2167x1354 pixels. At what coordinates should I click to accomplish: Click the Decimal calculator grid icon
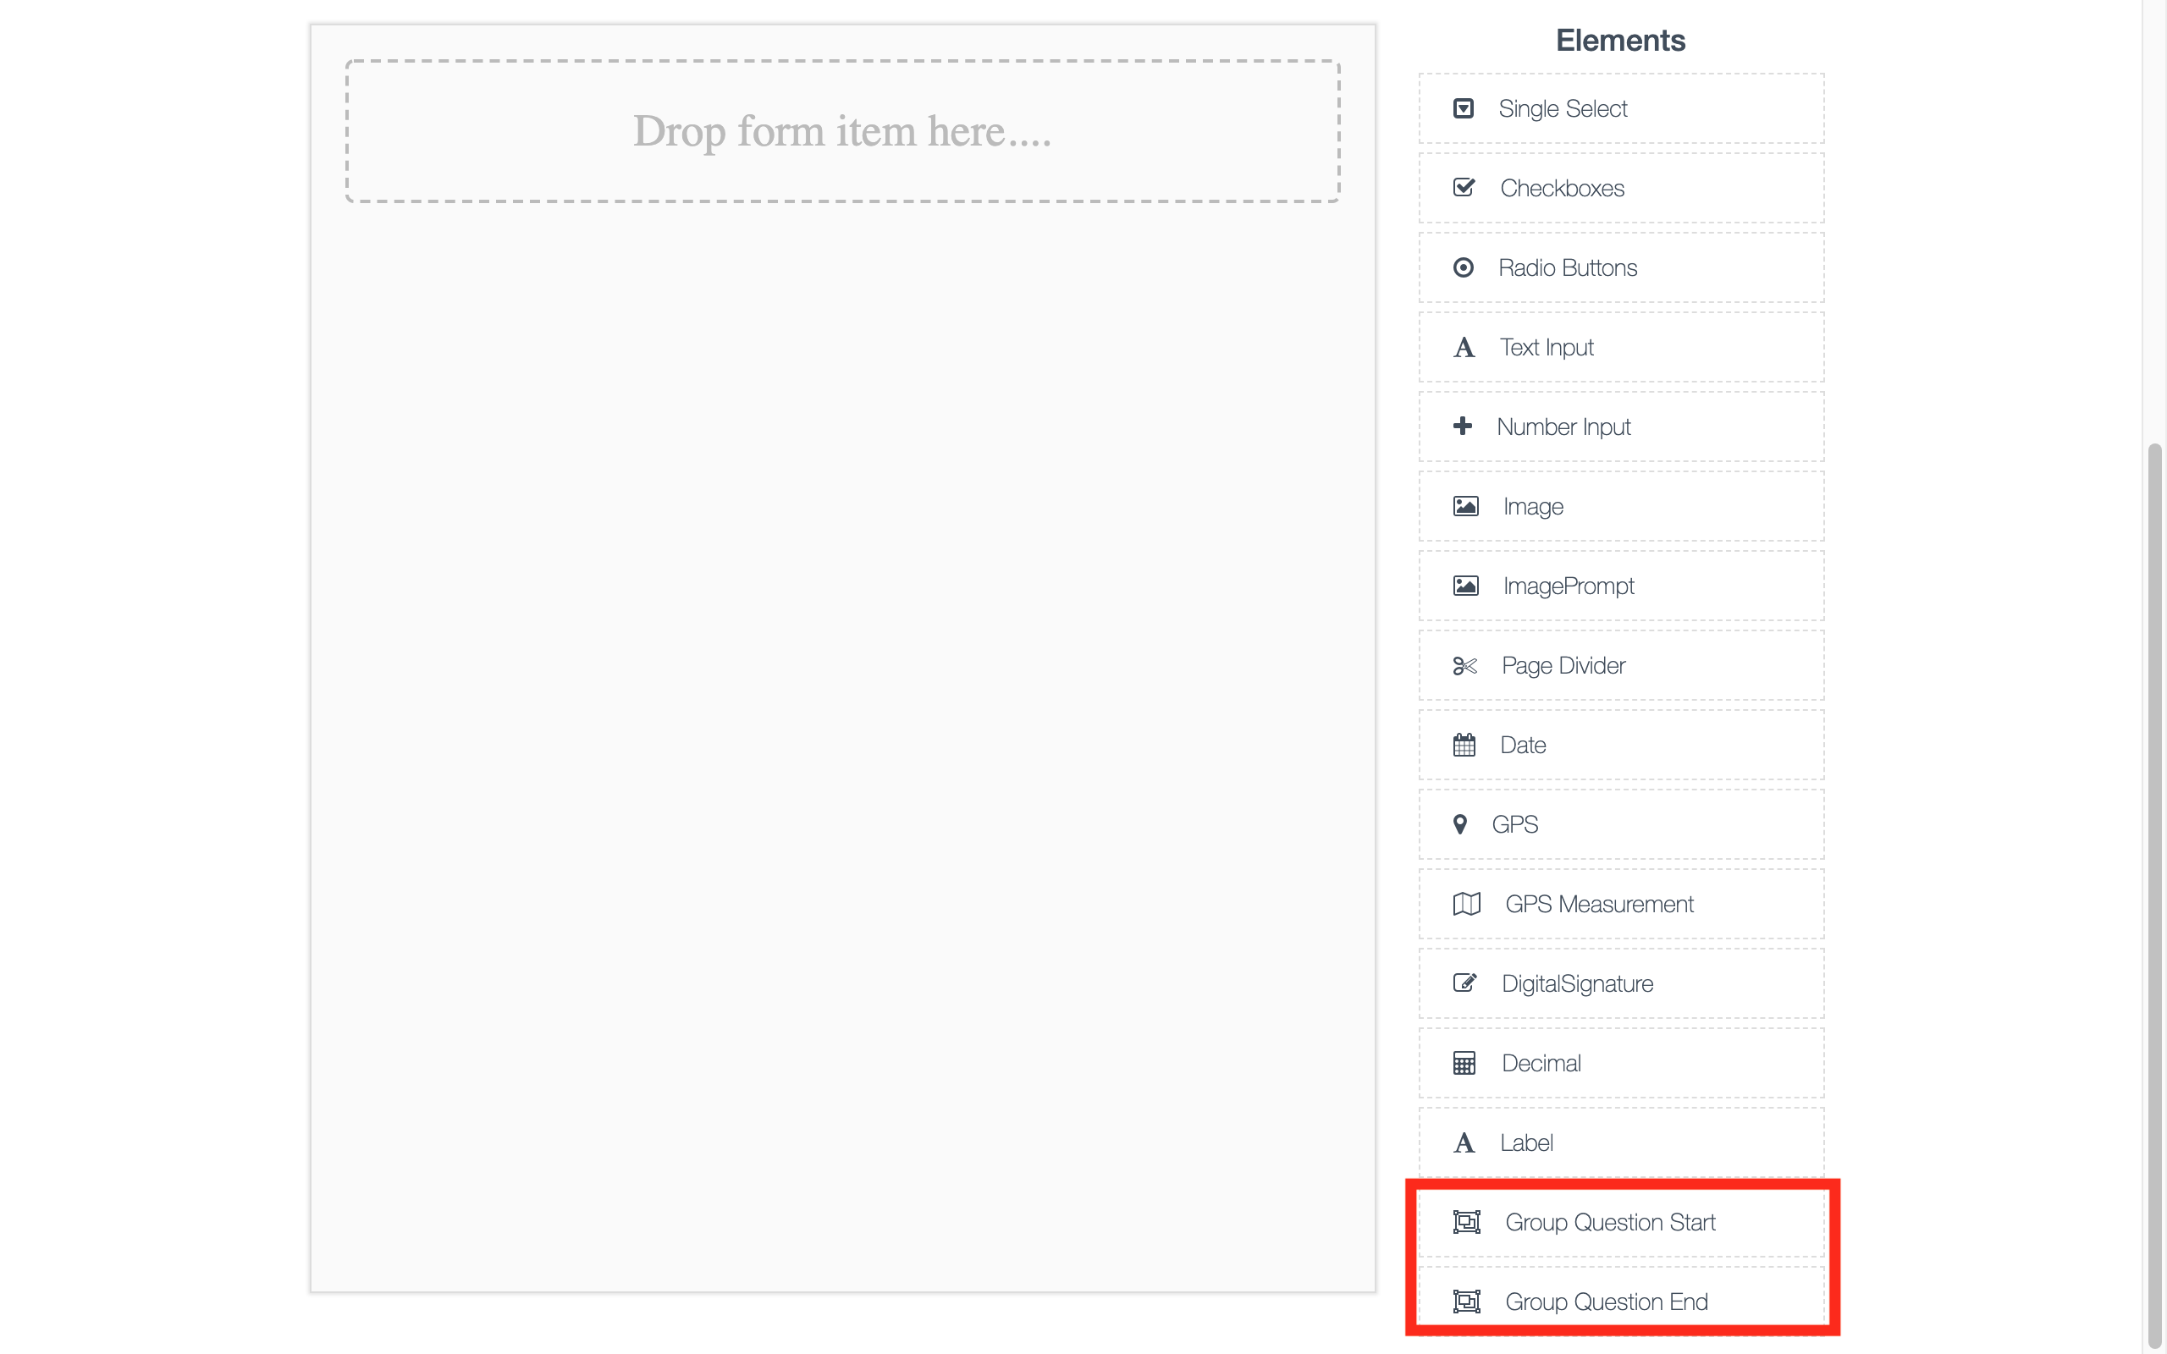click(x=1464, y=1063)
